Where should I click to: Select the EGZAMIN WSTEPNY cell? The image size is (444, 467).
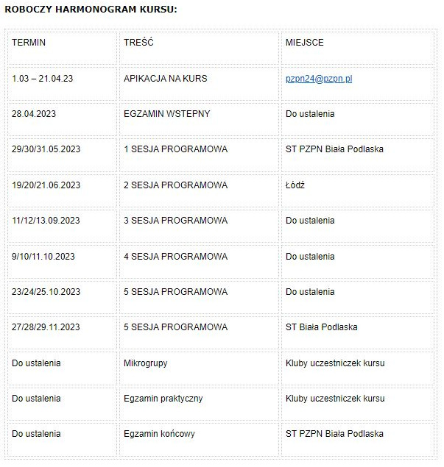tap(166, 114)
